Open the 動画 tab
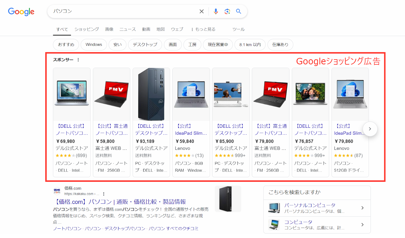Image resolution: width=405 pixels, height=238 pixels. [x=146, y=29]
